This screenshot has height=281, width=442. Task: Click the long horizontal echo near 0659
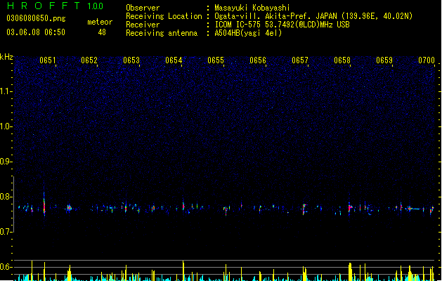tap(415, 209)
